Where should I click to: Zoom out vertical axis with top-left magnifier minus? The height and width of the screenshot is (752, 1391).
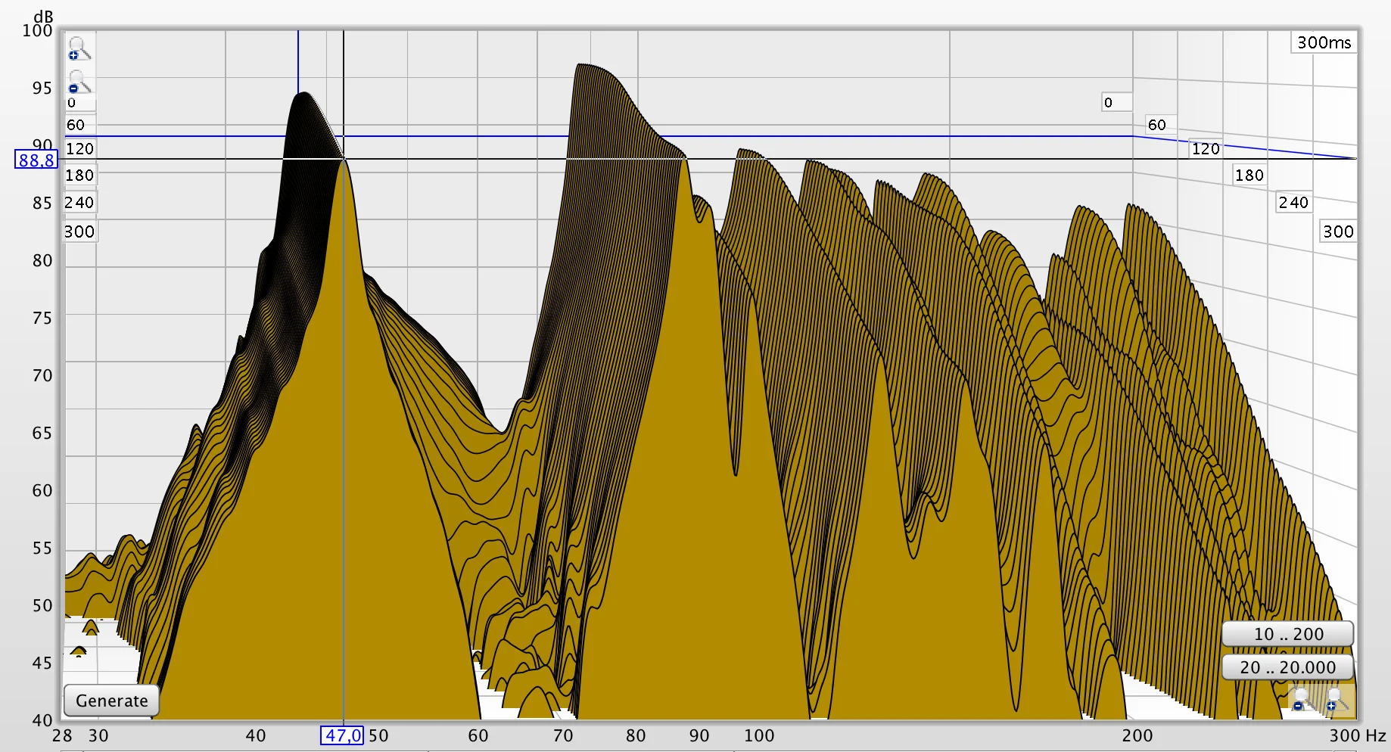click(79, 81)
